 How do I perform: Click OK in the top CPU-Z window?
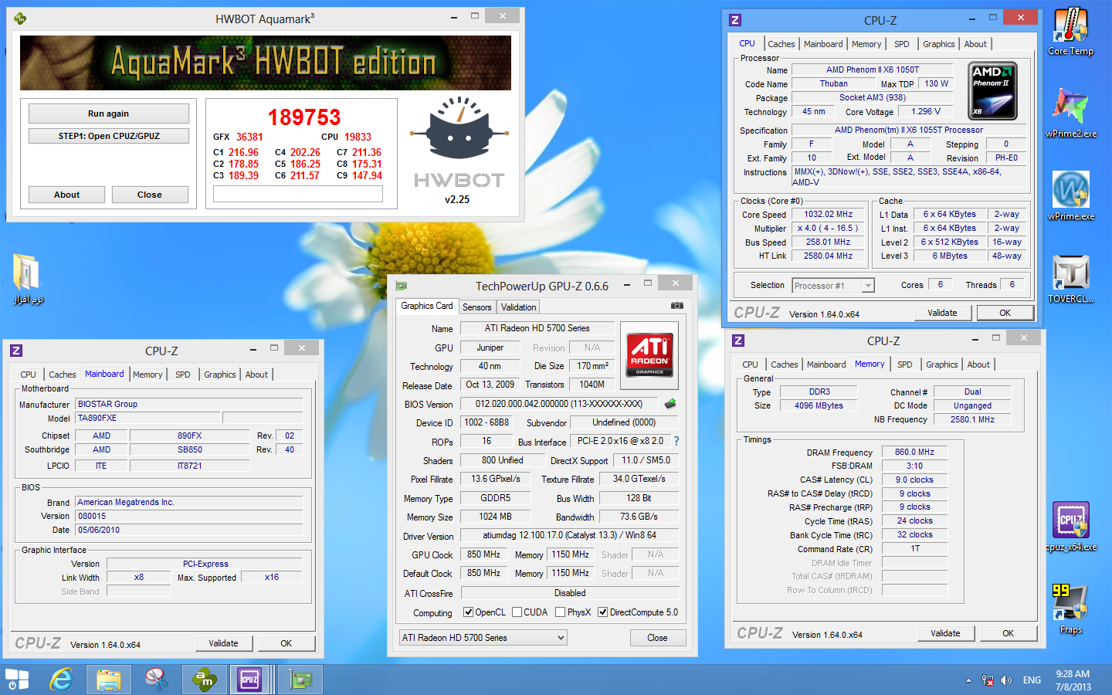coord(1005,313)
